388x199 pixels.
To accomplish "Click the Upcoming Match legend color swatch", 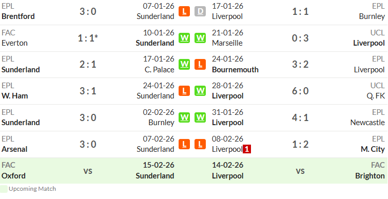I will (x=4, y=189).
